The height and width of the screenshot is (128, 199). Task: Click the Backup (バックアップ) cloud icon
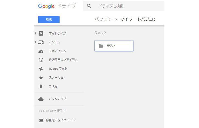click(41, 99)
